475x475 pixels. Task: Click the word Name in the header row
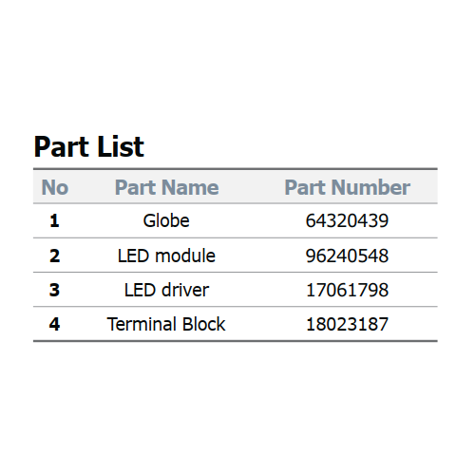point(190,187)
